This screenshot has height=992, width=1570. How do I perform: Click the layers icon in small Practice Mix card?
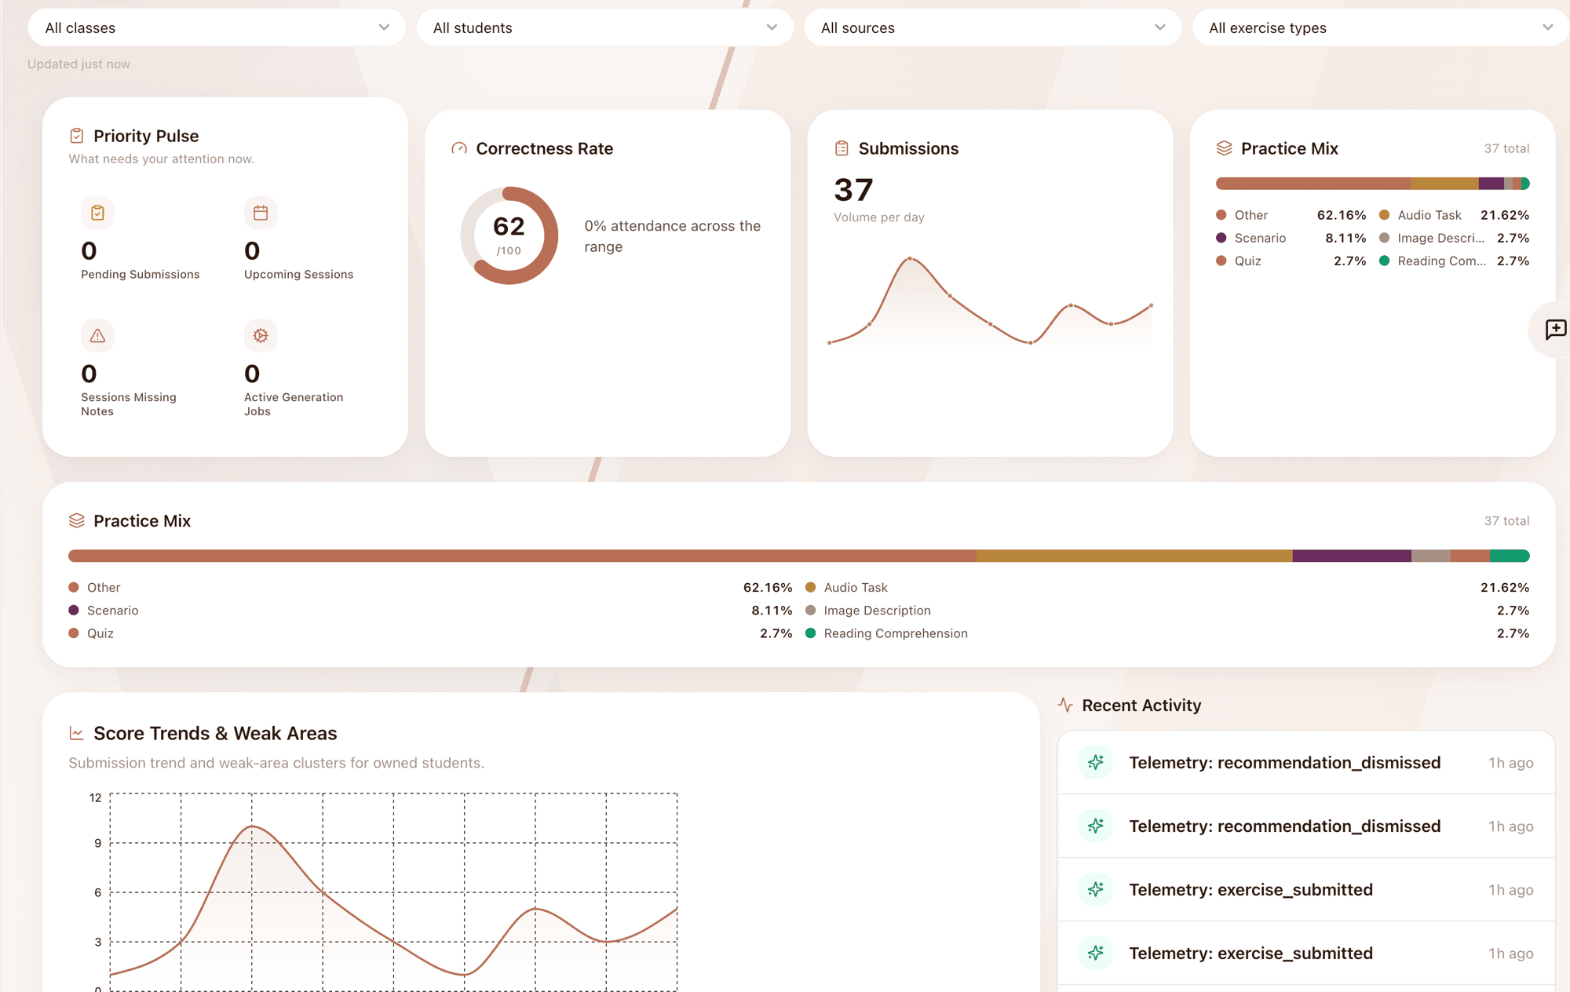1224,148
